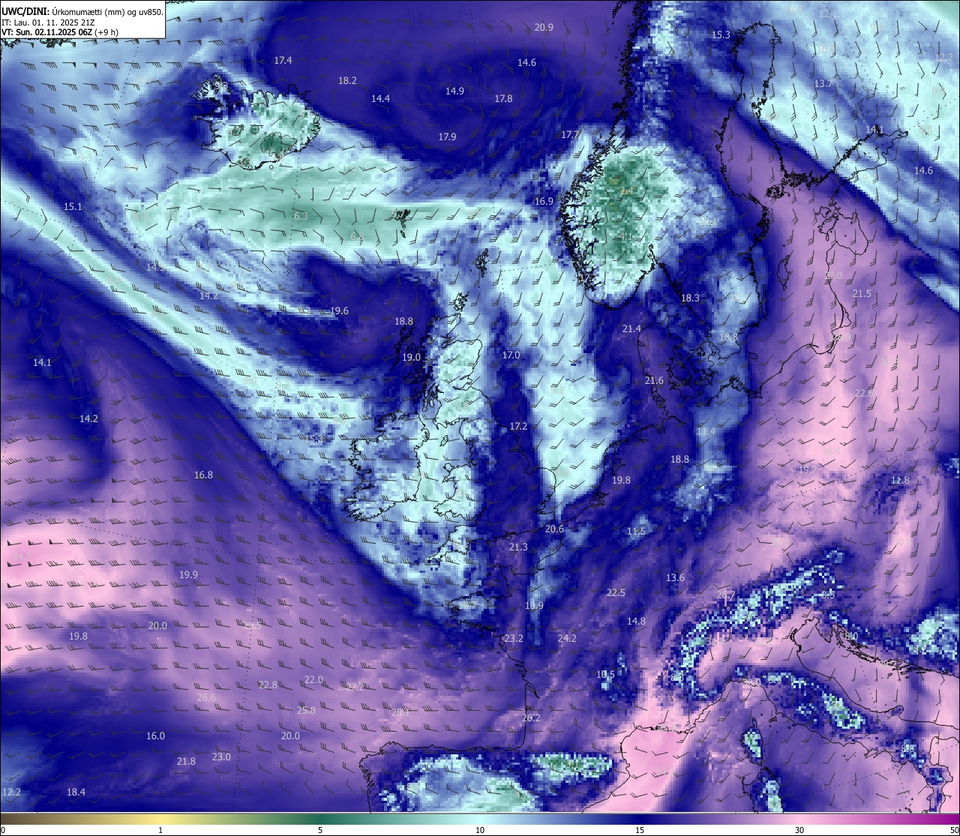Click the 10.5 value over southern France
Image resolution: width=960 pixels, height=836 pixels.
tap(605, 675)
